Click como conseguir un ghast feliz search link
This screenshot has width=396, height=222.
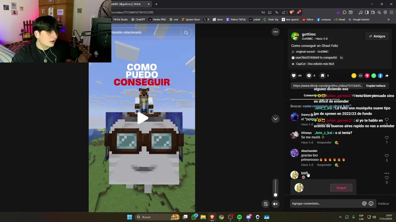pyautogui.click(x=326, y=106)
